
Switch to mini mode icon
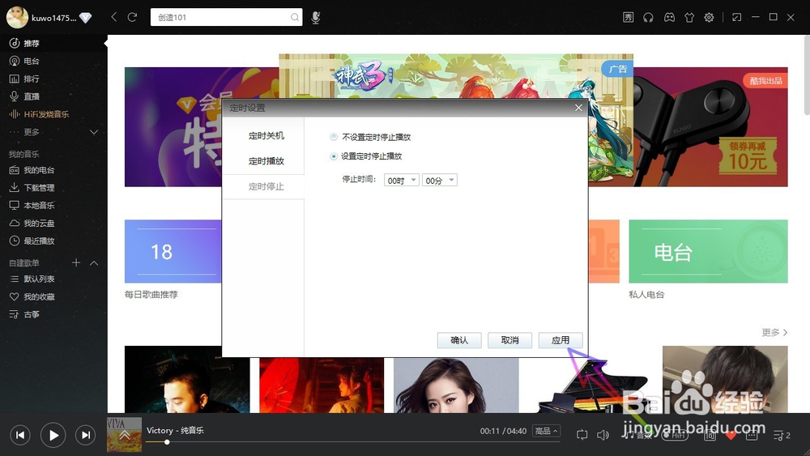tap(736, 18)
